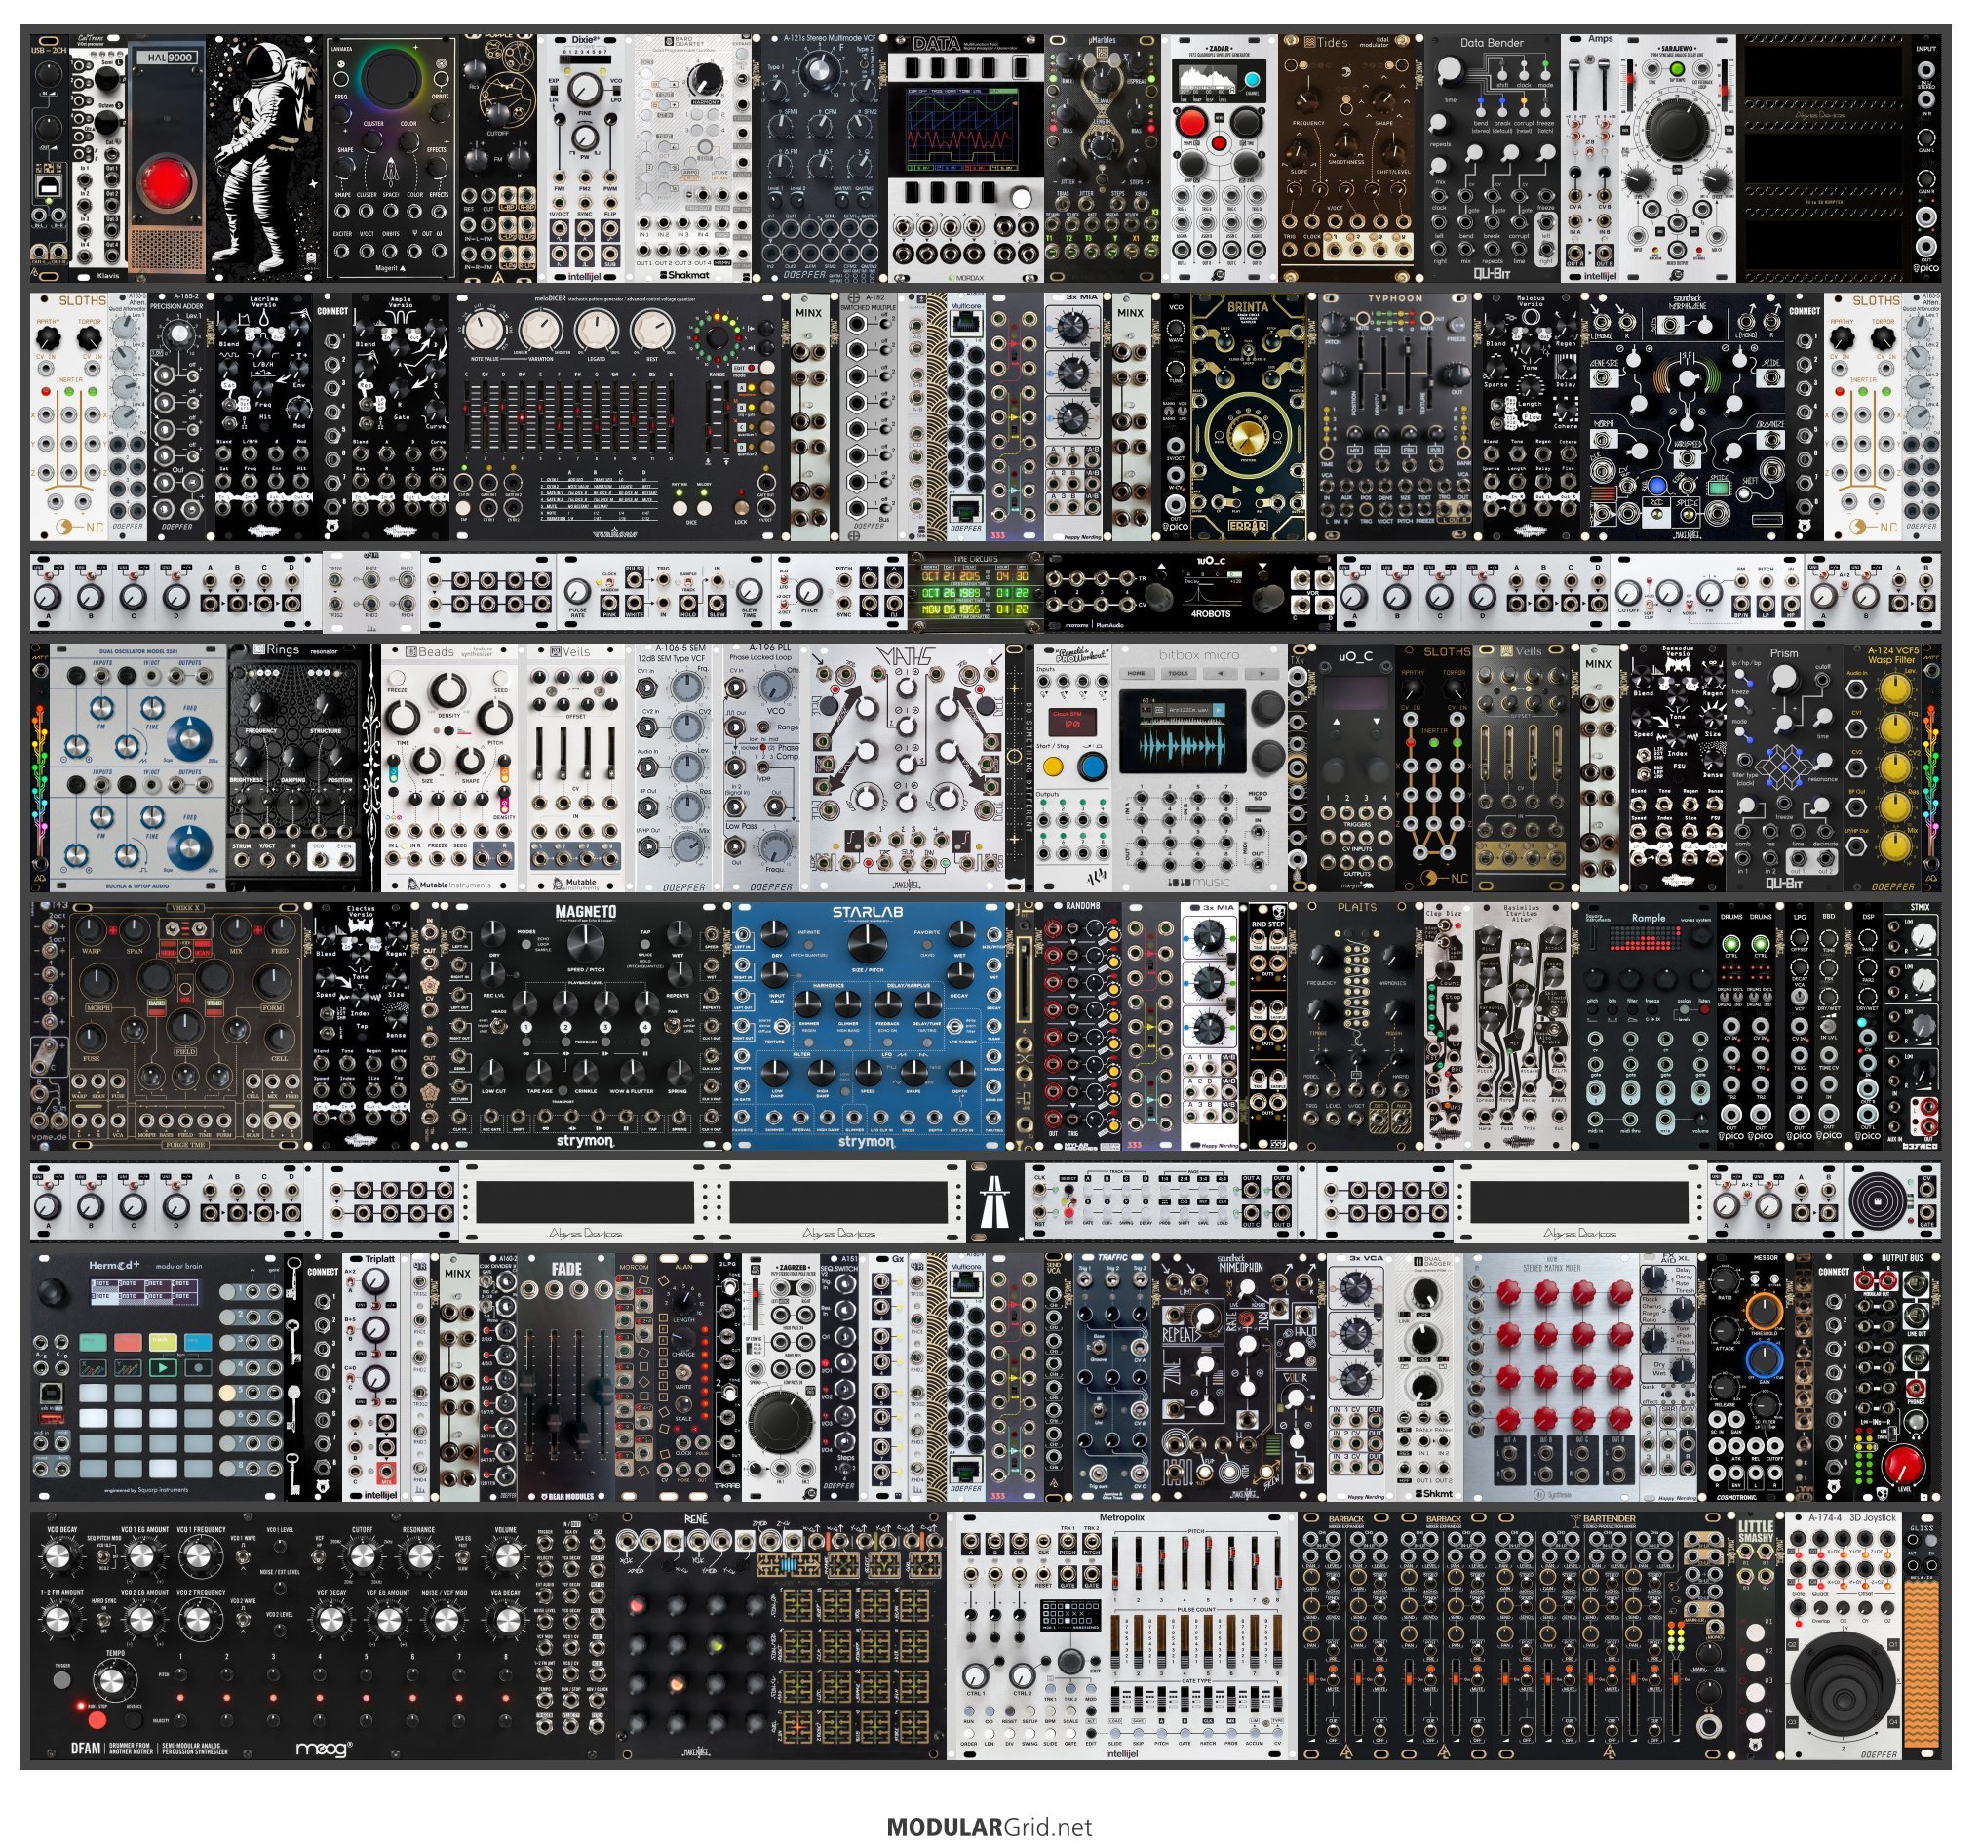Tap the cyan button on Zadar
Screen dimensions: 1981x1848
pyautogui.click(x=1252, y=79)
